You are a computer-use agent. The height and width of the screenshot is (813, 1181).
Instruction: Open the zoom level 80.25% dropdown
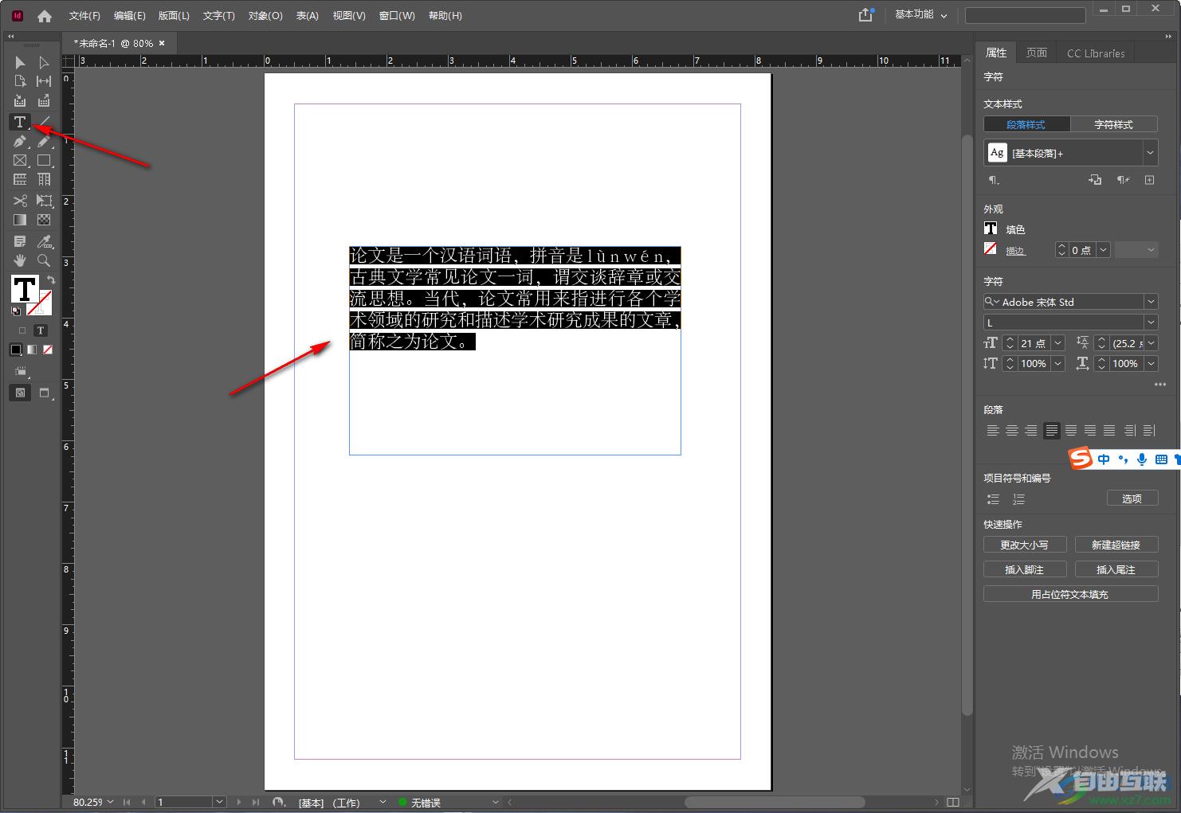point(110,802)
